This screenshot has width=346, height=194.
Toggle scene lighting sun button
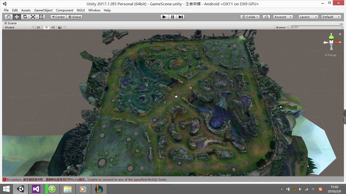[x=46, y=27]
